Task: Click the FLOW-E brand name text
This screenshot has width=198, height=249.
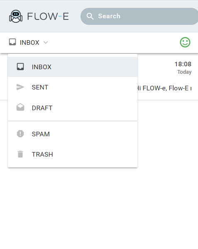Action: (48, 16)
